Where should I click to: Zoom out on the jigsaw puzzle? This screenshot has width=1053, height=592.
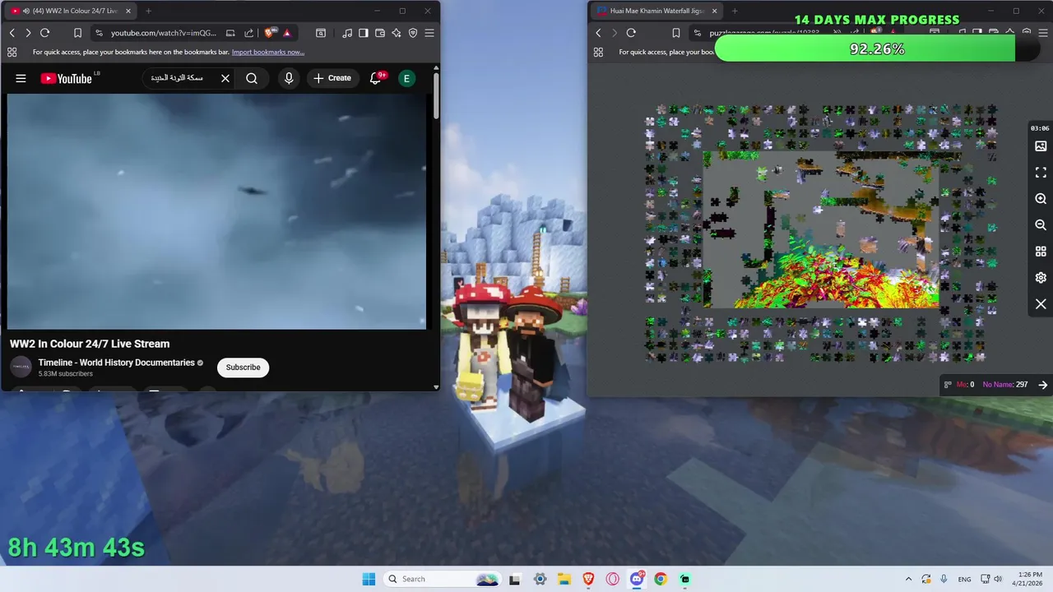click(x=1041, y=225)
